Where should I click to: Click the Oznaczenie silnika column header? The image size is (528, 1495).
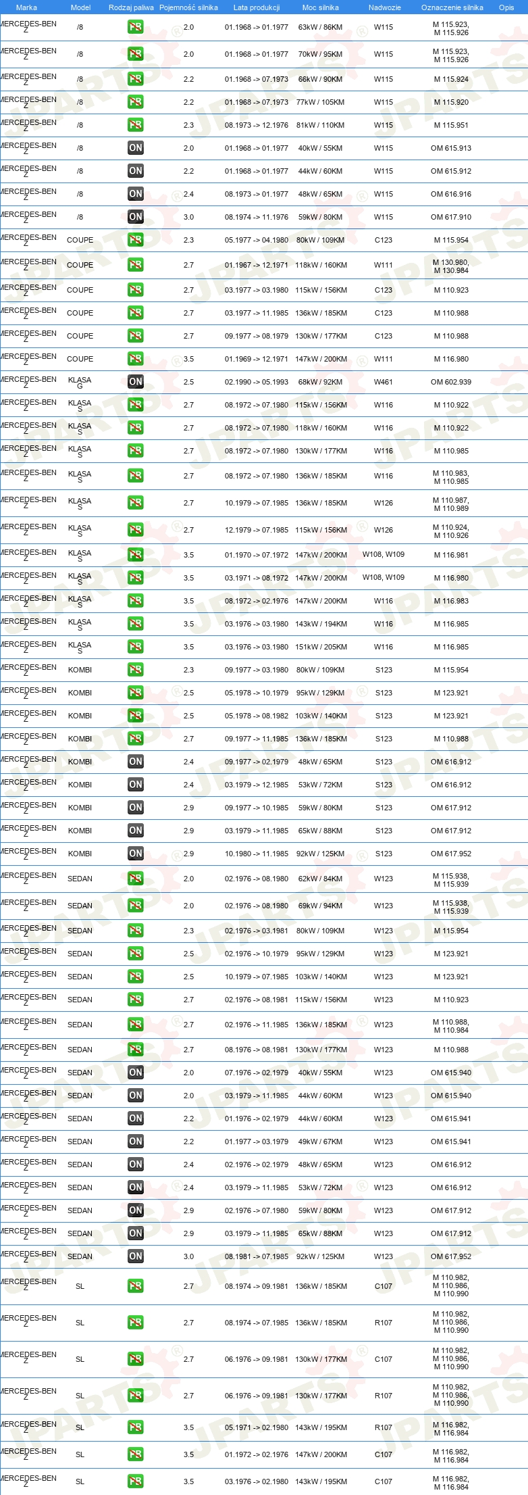(452, 7)
